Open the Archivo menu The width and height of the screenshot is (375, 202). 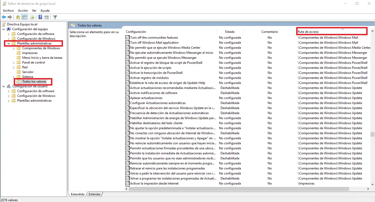click(x=8, y=11)
